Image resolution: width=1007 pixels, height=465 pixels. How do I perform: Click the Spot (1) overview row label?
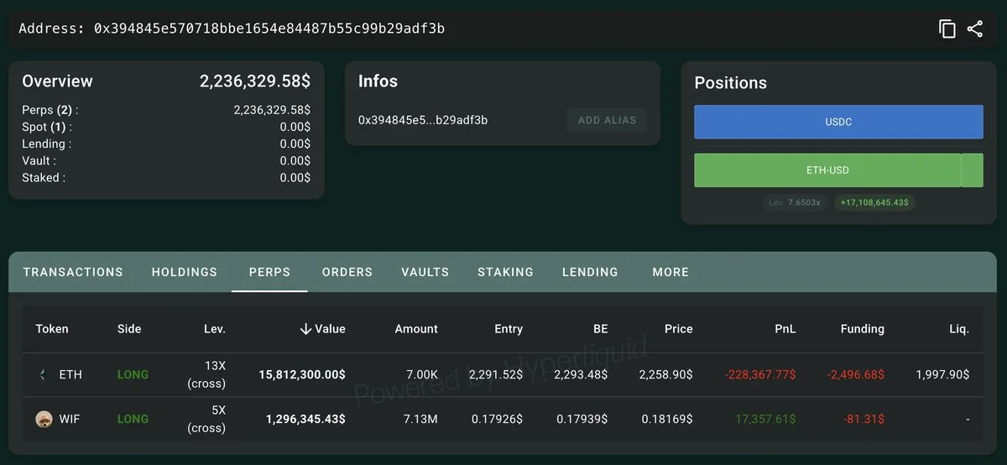(x=47, y=127)
